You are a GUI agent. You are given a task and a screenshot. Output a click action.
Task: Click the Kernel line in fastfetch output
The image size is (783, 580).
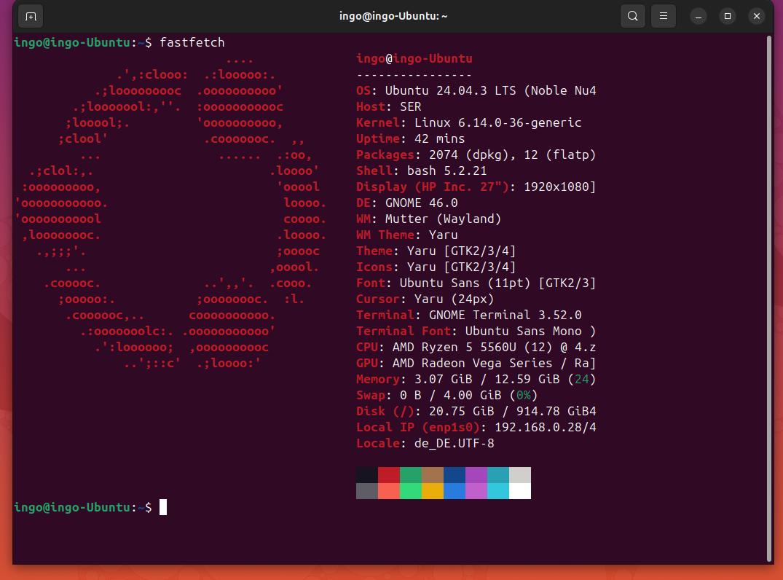point(468,122)
